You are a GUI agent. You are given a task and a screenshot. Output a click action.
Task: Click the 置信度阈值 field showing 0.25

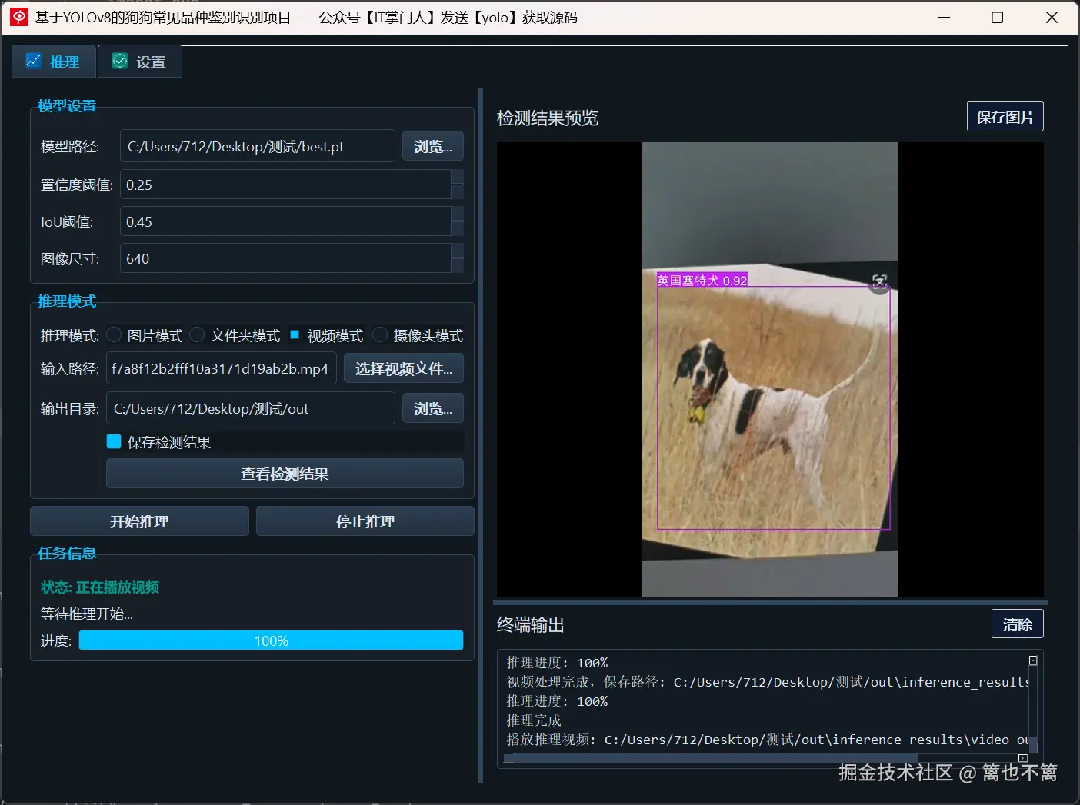[285, 185]
